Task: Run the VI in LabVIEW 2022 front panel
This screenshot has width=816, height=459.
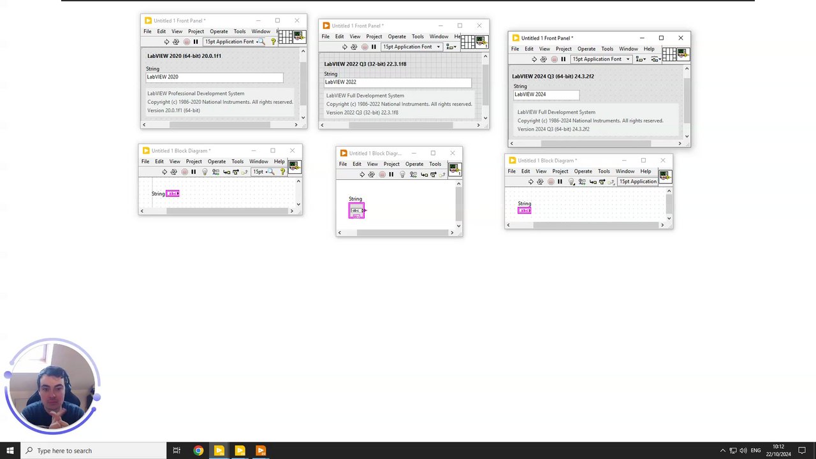Action: click(344, 47)
